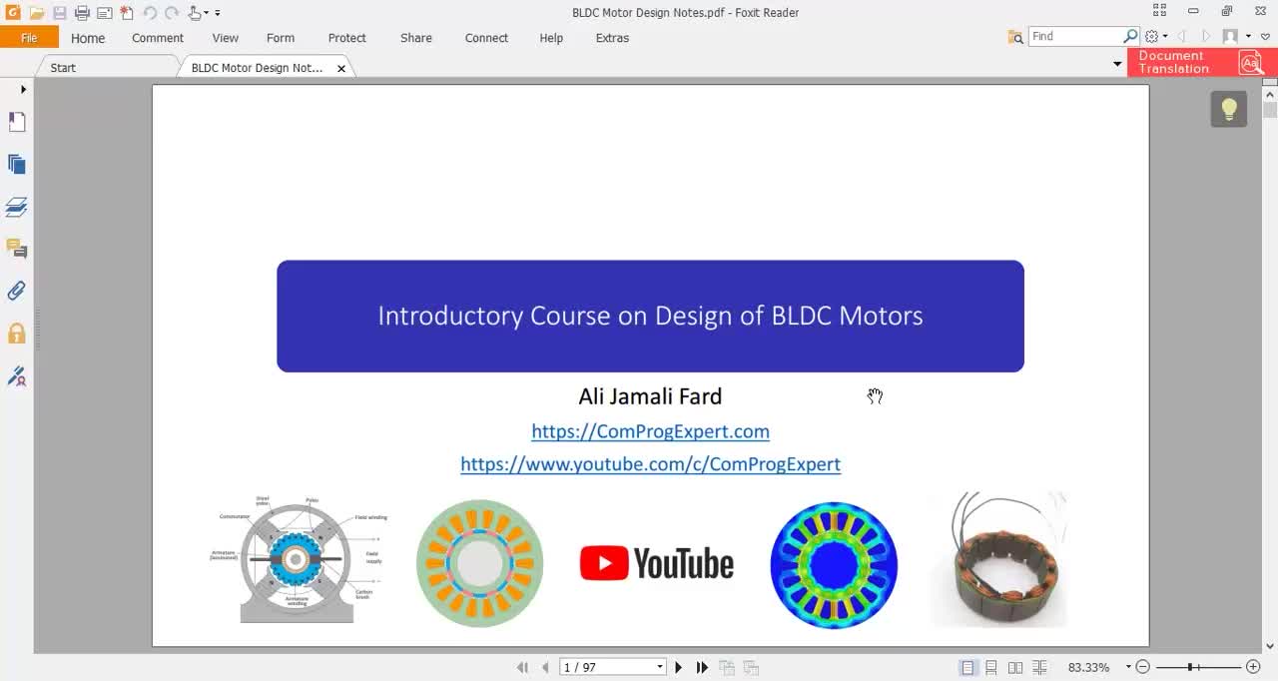Open search settings gear icon
The width and height of the screenshot is (1278, 681).
pos(1151,37)
